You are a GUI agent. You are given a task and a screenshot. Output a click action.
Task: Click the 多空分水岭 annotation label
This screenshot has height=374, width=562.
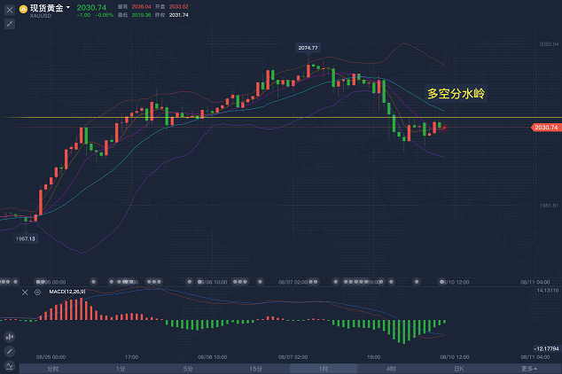tap(456, 93)
